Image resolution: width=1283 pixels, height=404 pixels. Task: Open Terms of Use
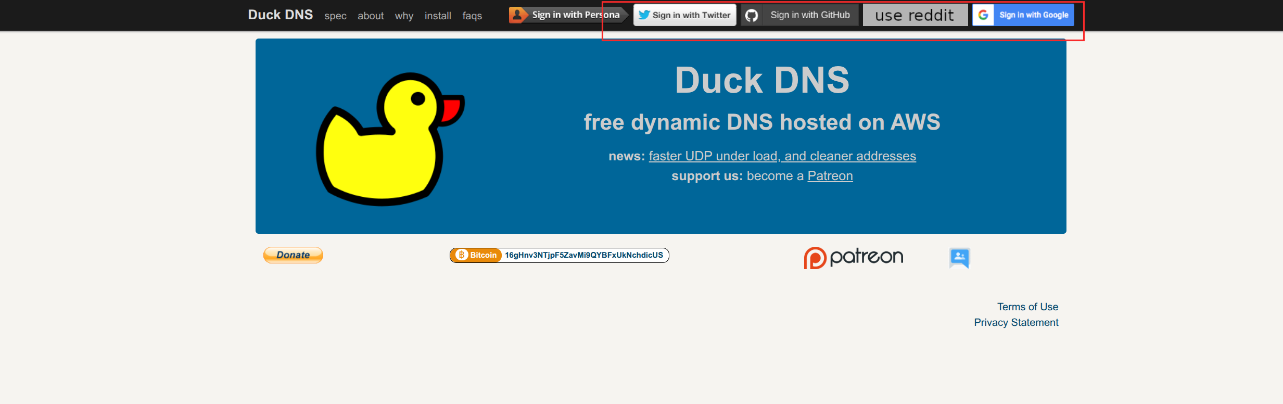(1027, 307)
